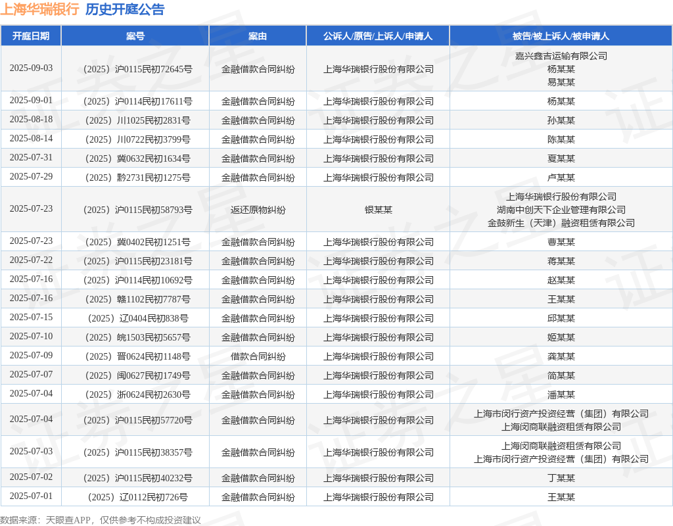
Task: Click defendant 嘉兴鑫吉运输有限公司
Action: click(x=561, y=56)
